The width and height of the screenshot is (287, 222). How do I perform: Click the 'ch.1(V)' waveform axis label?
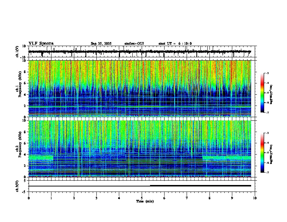pyautogui.click(x=17, y=52)
